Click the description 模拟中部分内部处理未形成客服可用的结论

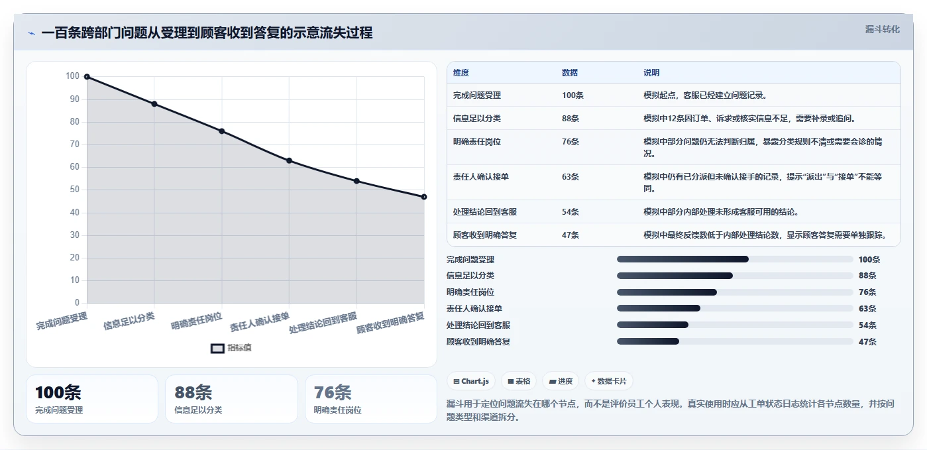pos(721,212)
